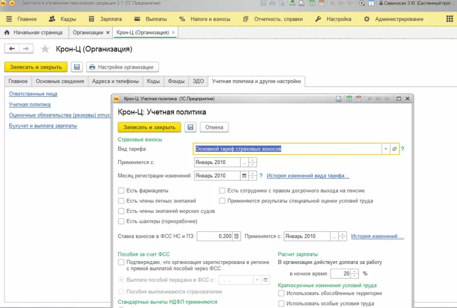Enable Есть фармацевты checkbox
This screenshot has height=308, width=457.
point(121,191)
